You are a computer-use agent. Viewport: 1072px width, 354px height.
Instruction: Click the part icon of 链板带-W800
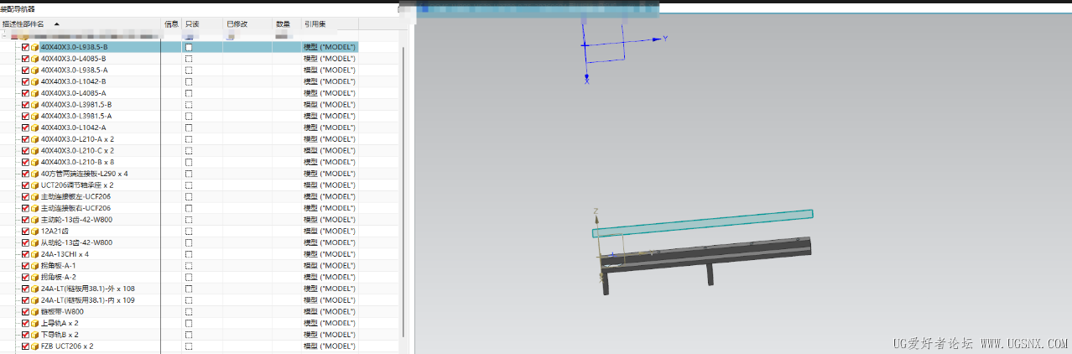(x=35, y=311)
